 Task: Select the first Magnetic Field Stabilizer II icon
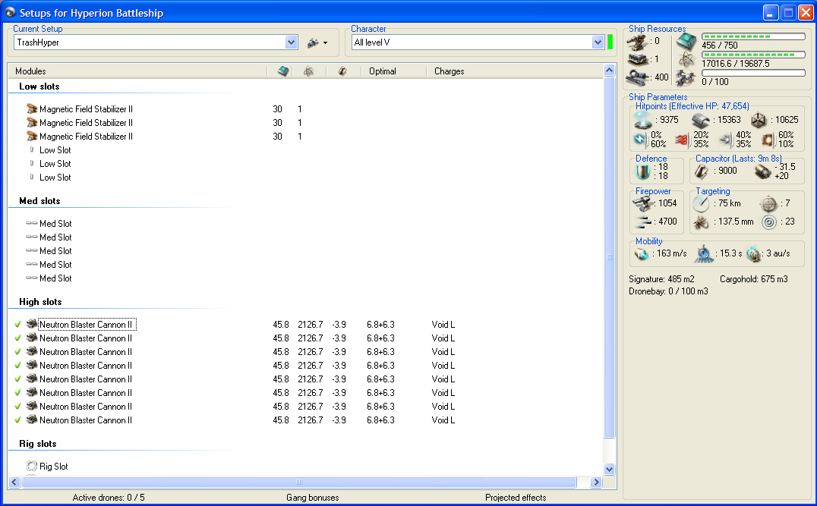click(x=32, y=108)
